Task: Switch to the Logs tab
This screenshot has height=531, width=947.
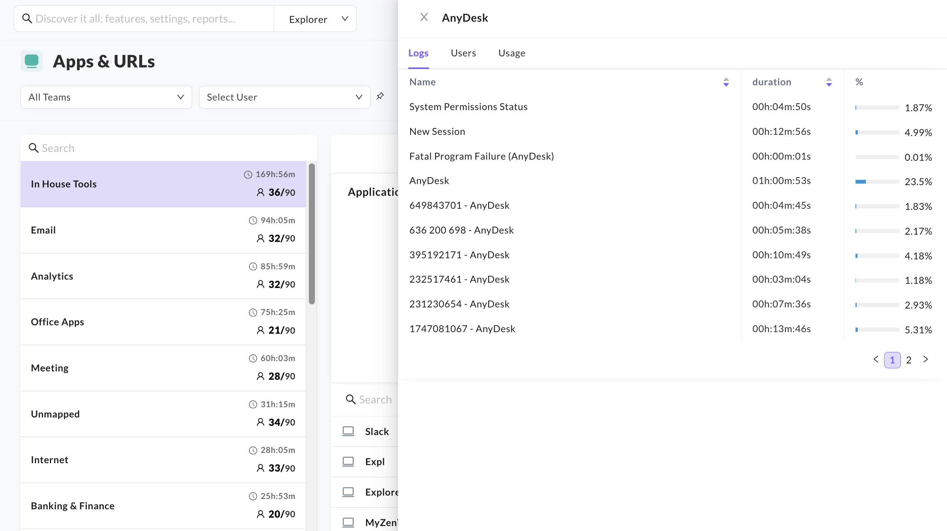Action: [x=418, y=53]
